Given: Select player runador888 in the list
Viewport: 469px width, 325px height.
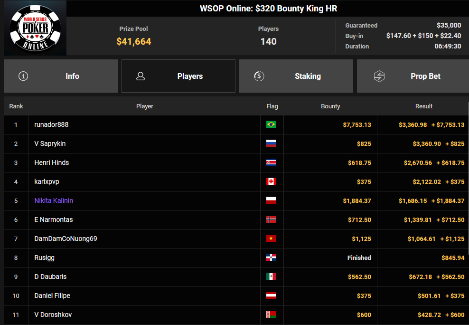Looking at the screenshot, I should pos(51,124).
